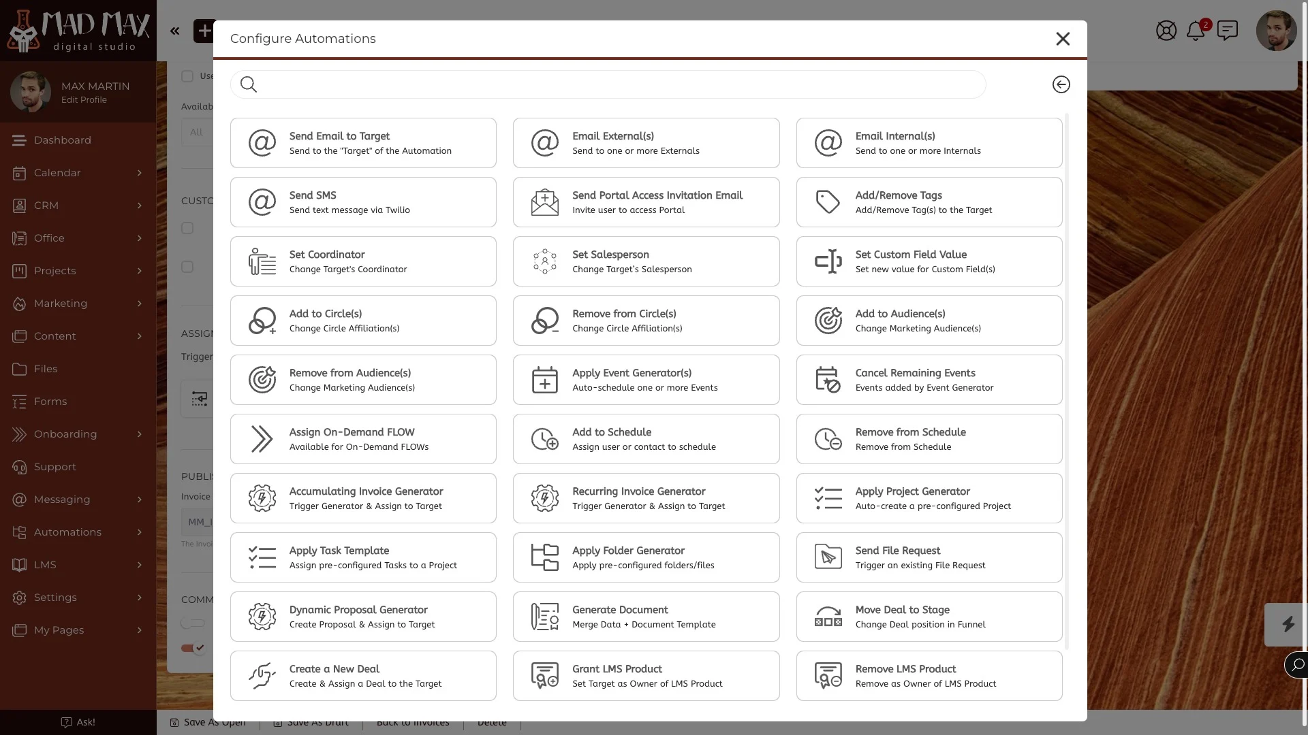The image size is (1308, 735).
Task: Click the life ring help icon
Action: pos(1166,31)
